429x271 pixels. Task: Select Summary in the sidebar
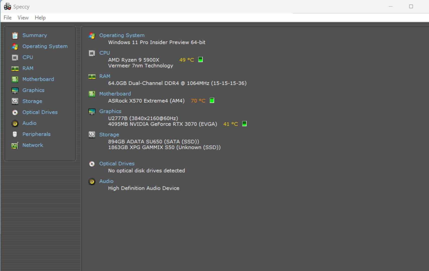[35, 35]
